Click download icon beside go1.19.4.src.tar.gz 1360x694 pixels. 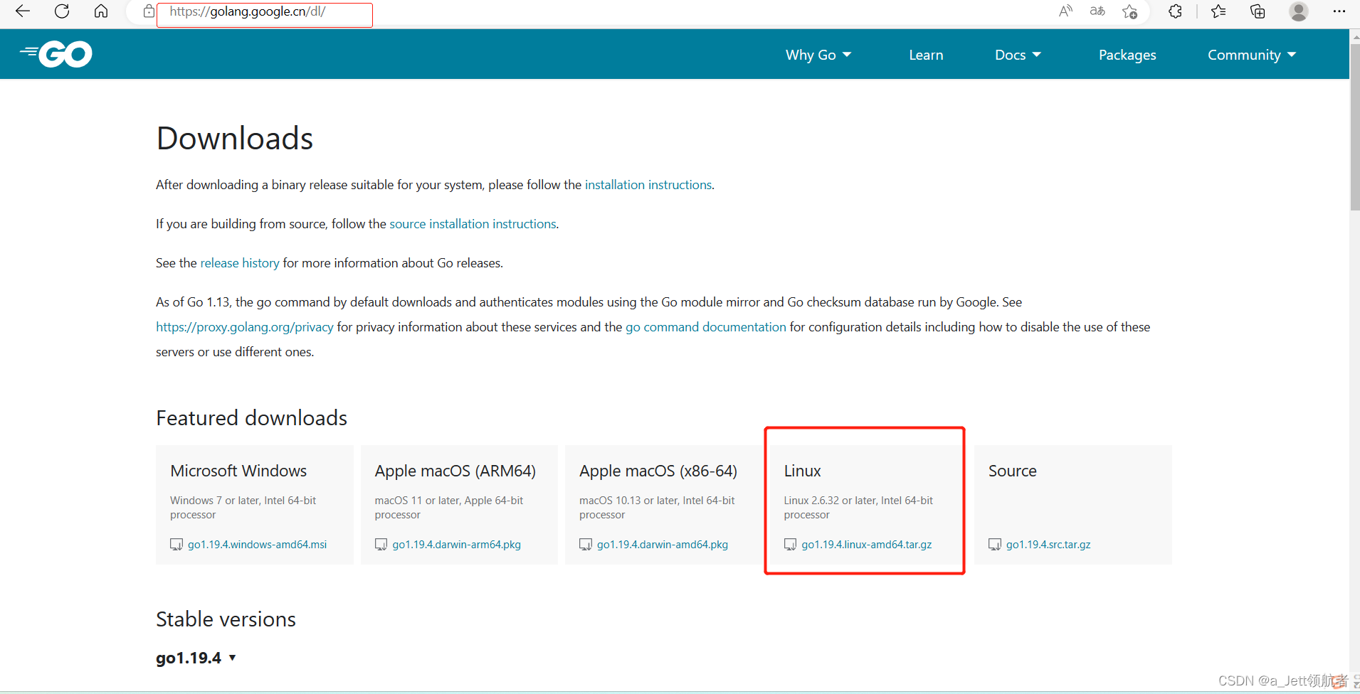tap(995, 545)
